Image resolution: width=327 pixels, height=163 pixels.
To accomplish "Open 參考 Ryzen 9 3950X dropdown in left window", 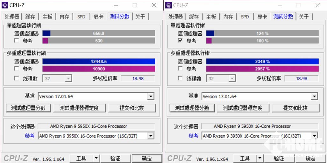I will point(151,136).
